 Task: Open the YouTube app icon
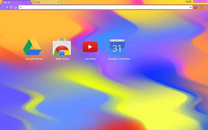point(90,47)
